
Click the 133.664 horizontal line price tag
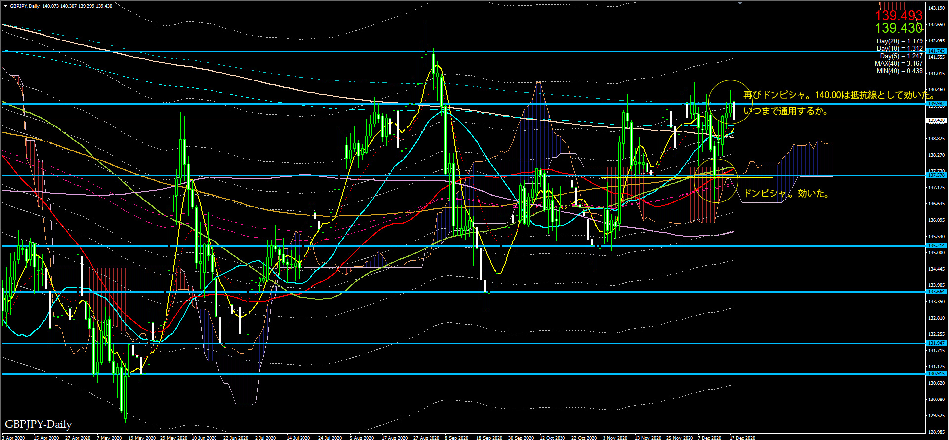936,292
